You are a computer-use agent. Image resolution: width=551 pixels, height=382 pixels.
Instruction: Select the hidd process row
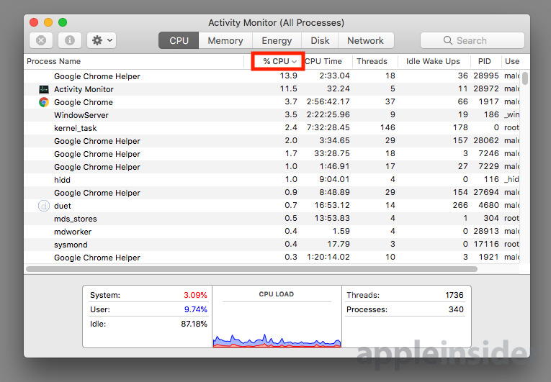272,180
